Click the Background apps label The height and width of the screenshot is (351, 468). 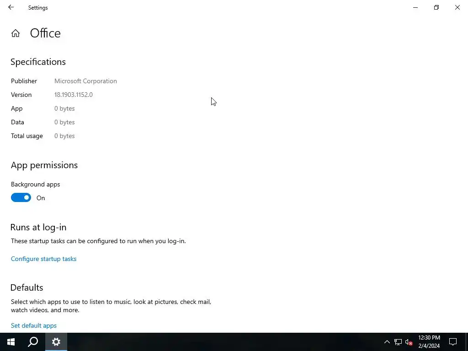click(x=36, y=184)
